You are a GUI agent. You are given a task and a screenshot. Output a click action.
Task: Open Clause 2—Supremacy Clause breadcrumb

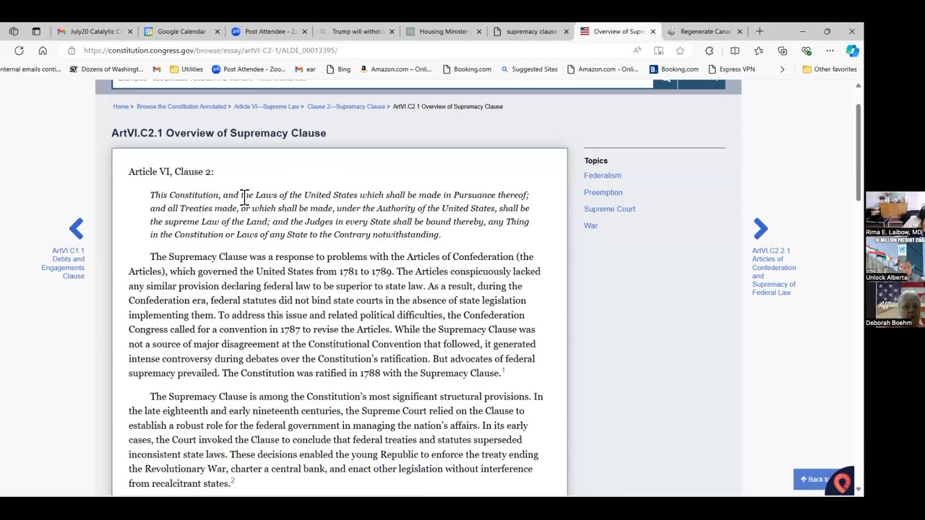346,107
